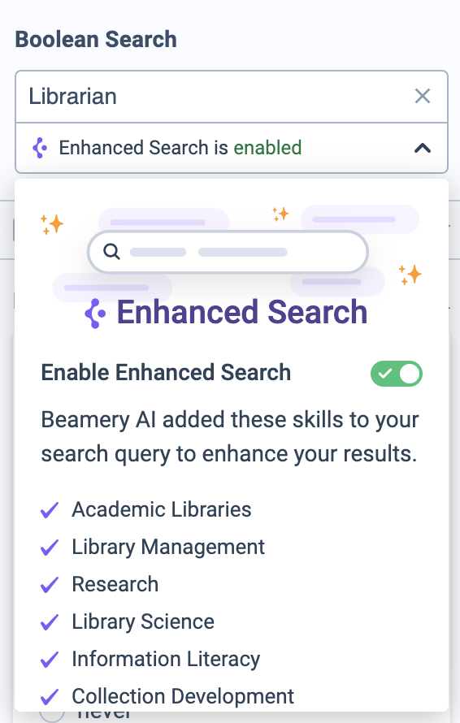Click the Enhanced Search is enabled row
Viewport: 460px width, 723px height.
(x=232, y=148)
